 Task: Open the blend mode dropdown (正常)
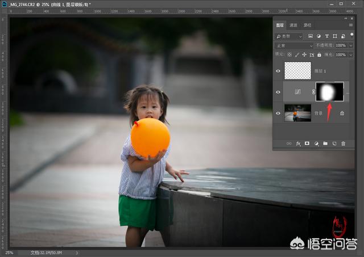point(294,45)
